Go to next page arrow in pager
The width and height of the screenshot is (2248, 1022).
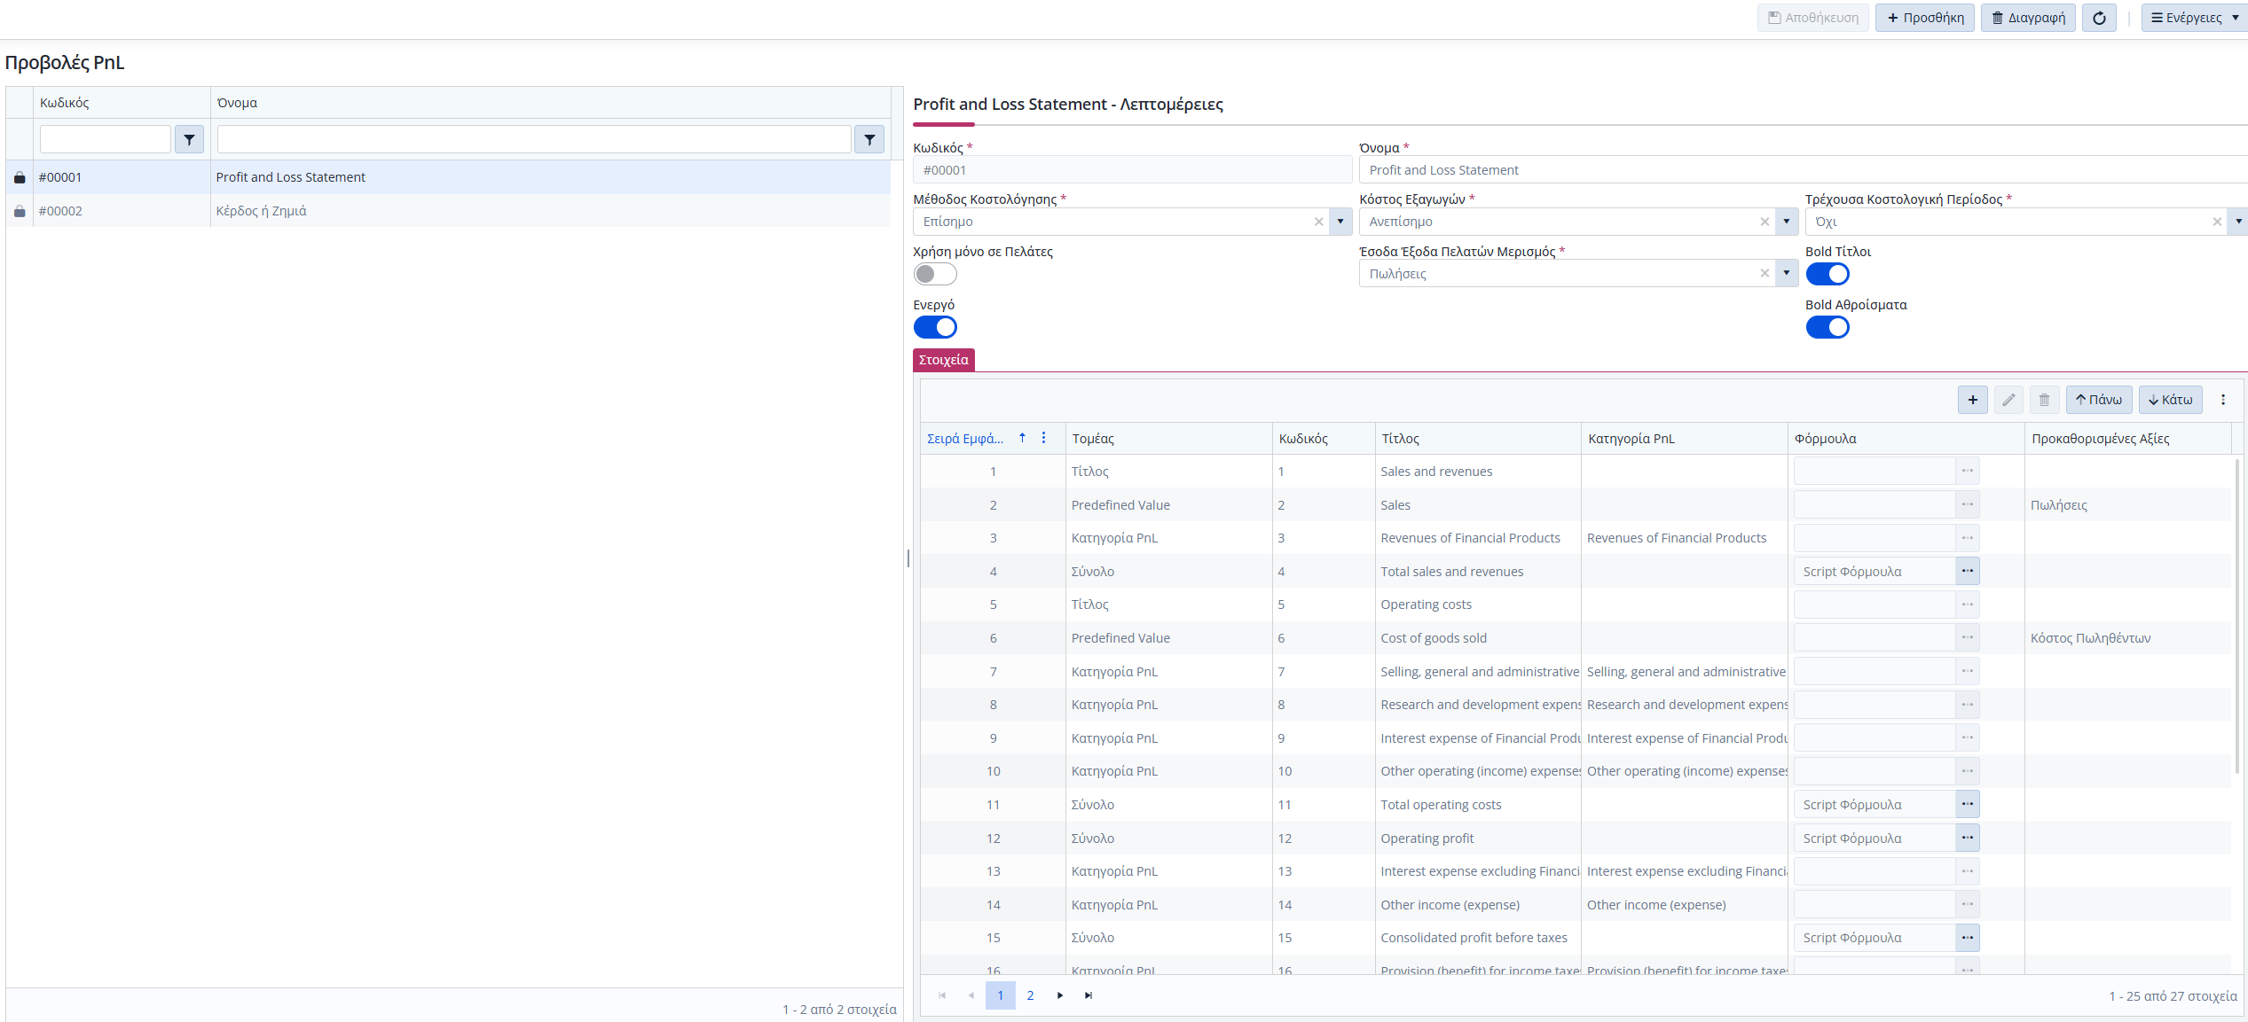click(x=1059, y=995)
